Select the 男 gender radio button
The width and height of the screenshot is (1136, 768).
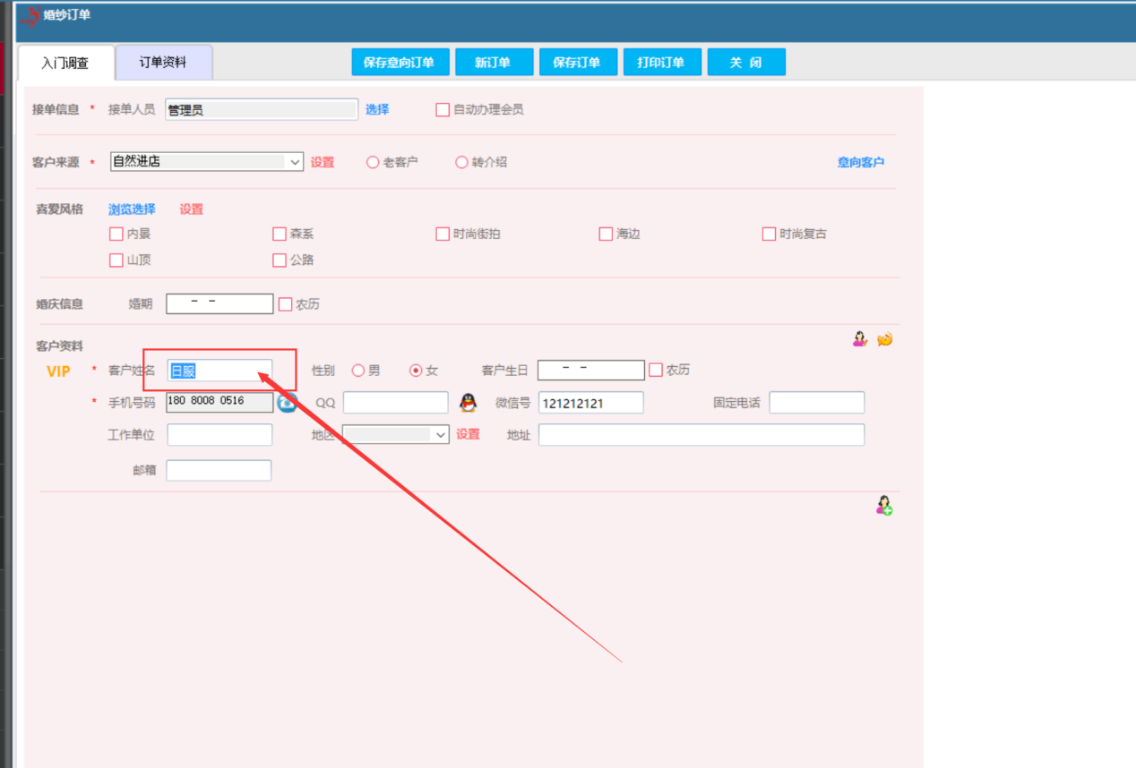click(358, 371)
